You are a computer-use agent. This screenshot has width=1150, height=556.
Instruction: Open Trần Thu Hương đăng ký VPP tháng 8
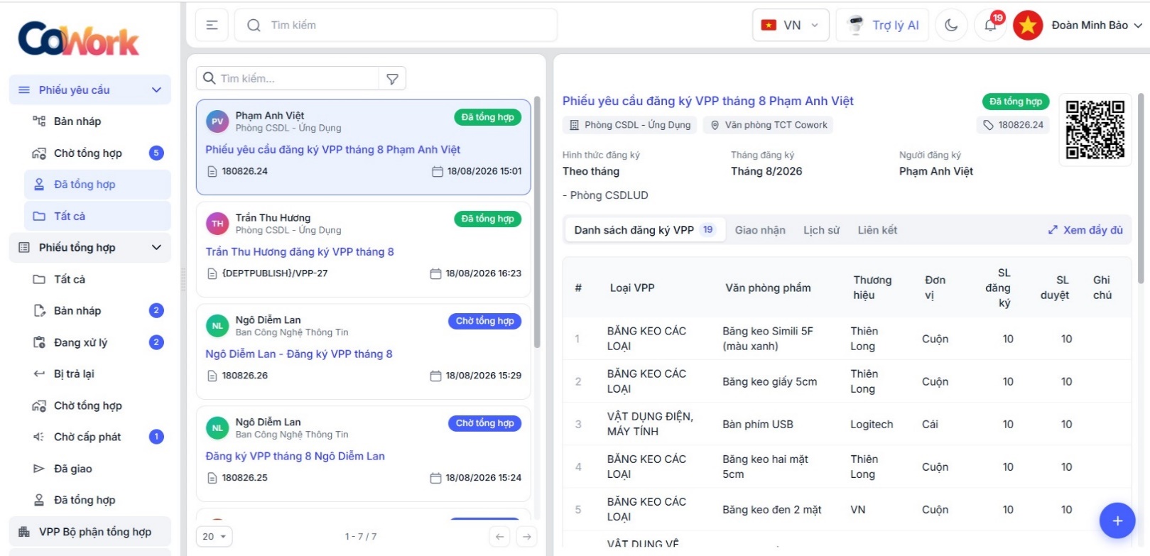pos(300,252)
